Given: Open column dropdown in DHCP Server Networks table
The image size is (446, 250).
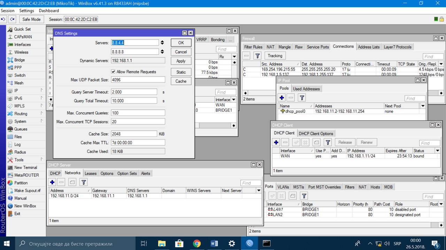Looking at the screenshot, I should point(259,191).
